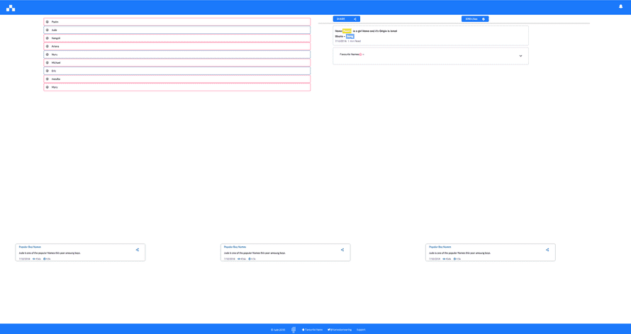Click the site logo in the header

click(11, 8)
